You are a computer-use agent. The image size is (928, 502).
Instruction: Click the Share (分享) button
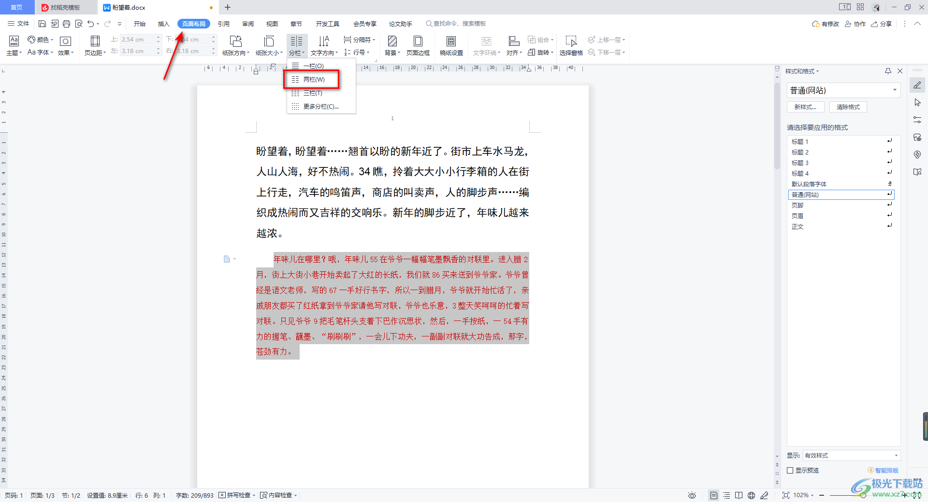coord(882,24)
